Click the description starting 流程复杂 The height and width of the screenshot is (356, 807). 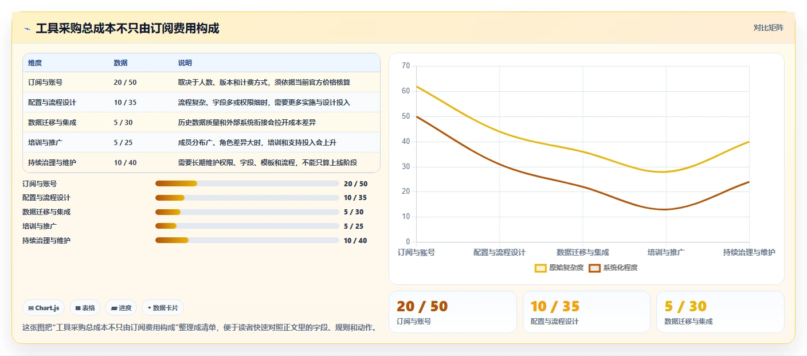tap(264, 103)
